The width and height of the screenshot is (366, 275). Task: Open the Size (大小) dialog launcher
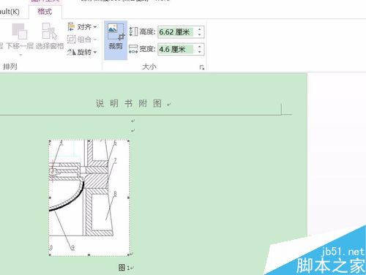coord(201,67)
